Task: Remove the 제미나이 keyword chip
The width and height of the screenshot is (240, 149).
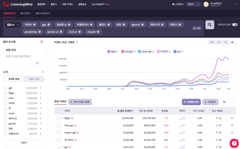Action: click(162, 25)
